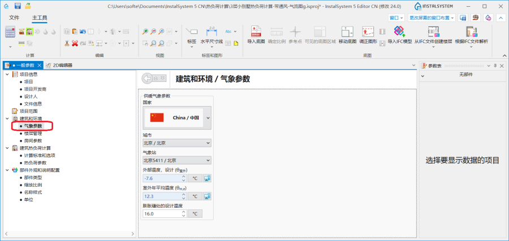509x241 pixels.
Task: Click the red X delete icon
Action: click(x=75, y=43)
